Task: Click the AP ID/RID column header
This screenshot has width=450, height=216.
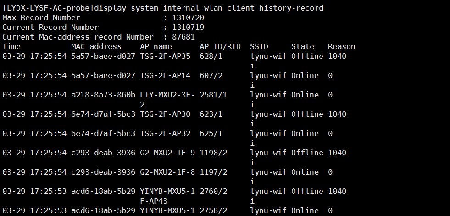Action: [220, 46]
